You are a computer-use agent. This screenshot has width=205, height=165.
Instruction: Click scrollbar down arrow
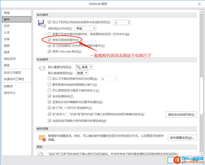click(x=201, y=153)
